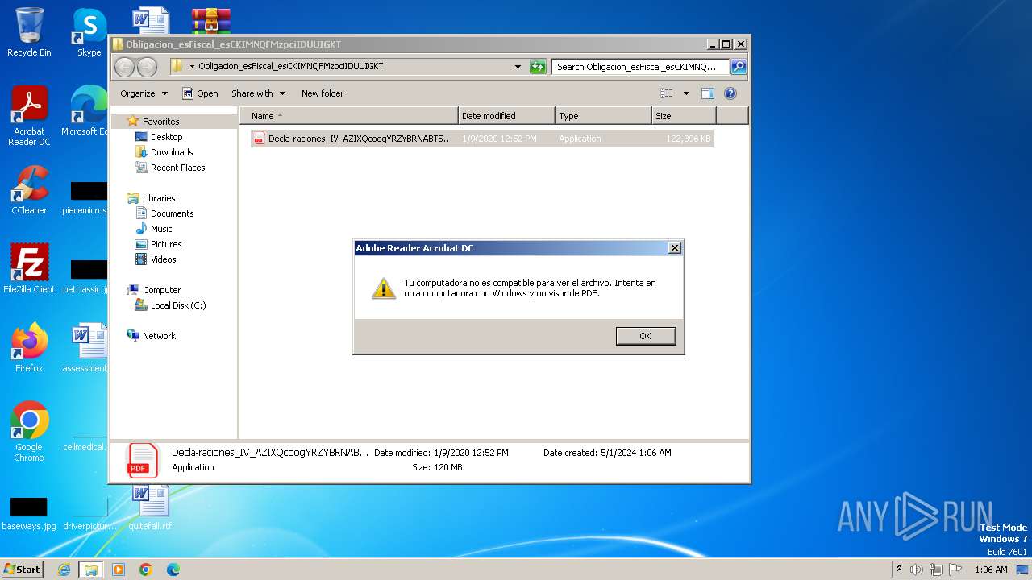Image resolution: width=1032 pixels, height=580 pixels.
Task: Select the Recycle Bin desktop icon
Action: click(x=29, y=32)
